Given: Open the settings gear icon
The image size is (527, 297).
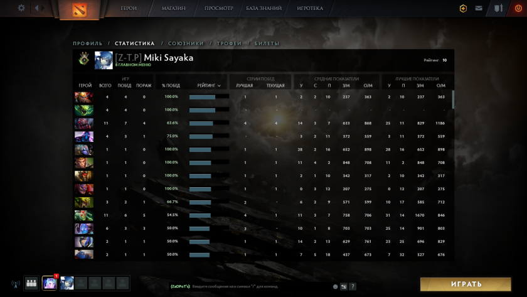Looking at the screenshot, I should click(21, 8).
